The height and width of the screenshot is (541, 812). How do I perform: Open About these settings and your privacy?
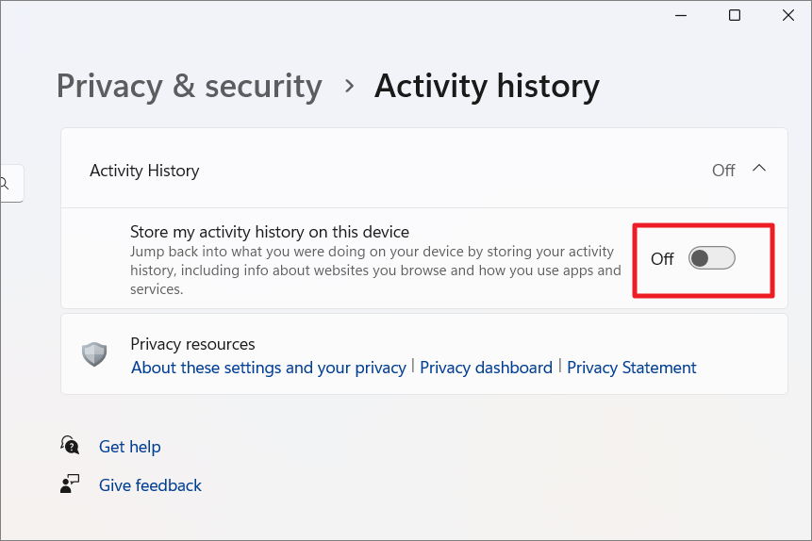pos(268,368)
